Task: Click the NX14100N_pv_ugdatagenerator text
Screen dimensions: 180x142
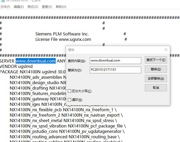Action: coord(90,131)
